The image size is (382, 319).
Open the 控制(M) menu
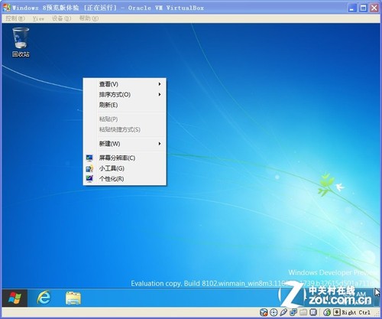[x=15, y=18]
